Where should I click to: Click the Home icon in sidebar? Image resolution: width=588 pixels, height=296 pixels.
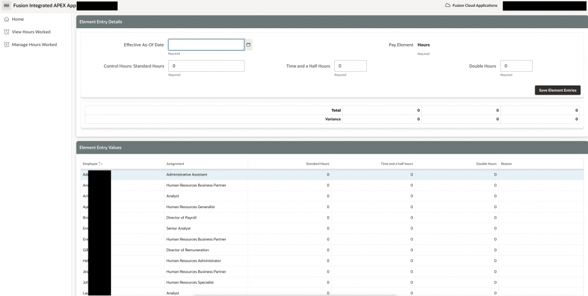(6, 19)
